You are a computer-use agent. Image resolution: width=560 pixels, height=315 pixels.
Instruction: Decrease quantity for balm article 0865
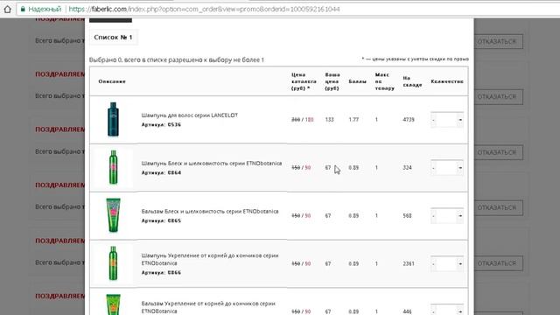[434, 216]
